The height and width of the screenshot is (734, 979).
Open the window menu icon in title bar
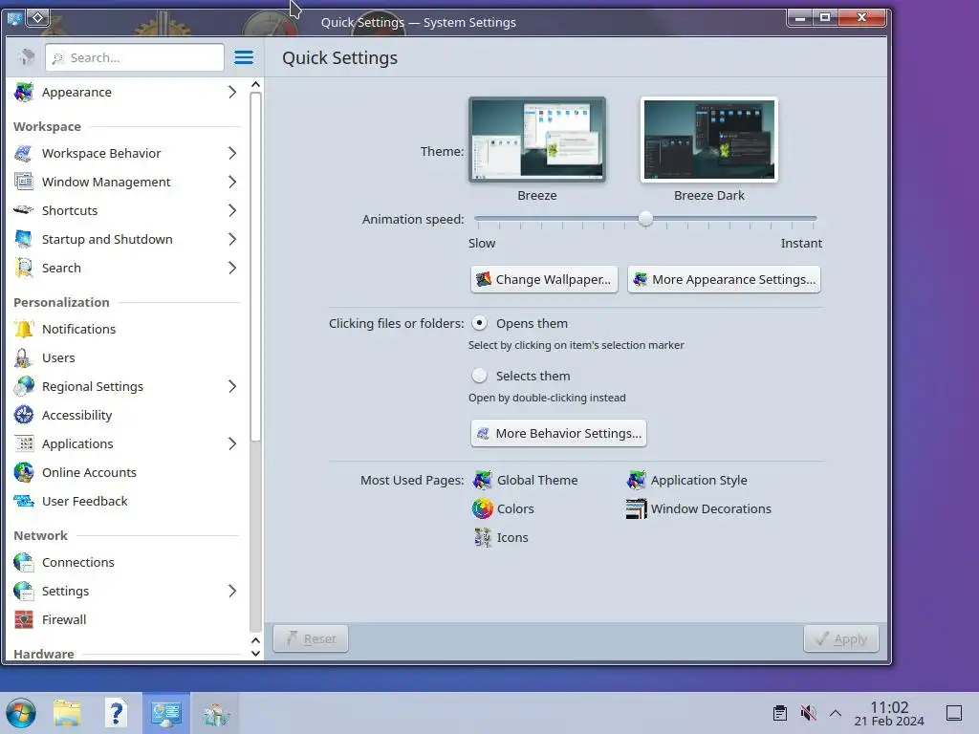coord(13,18)
